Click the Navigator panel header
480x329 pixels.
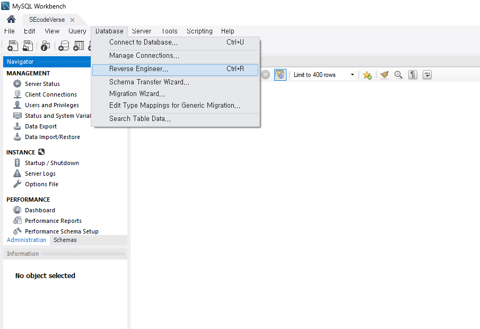tap(47, 62)
